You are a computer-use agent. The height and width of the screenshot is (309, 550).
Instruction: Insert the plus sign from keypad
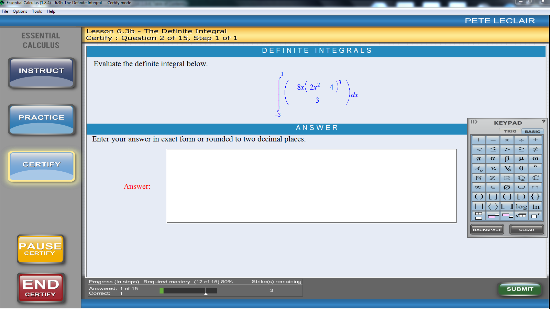pyautogui.click(x=478, y=140)
